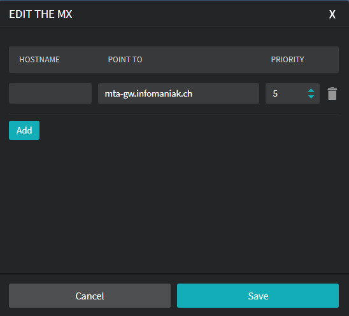
Task: Click the PRIORITY column header
Action: [x=288, y=60]
